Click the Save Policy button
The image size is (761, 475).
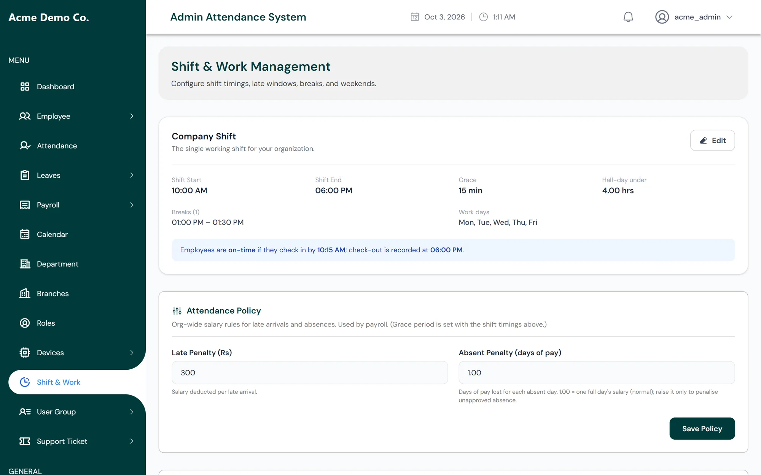click(702, 429)
